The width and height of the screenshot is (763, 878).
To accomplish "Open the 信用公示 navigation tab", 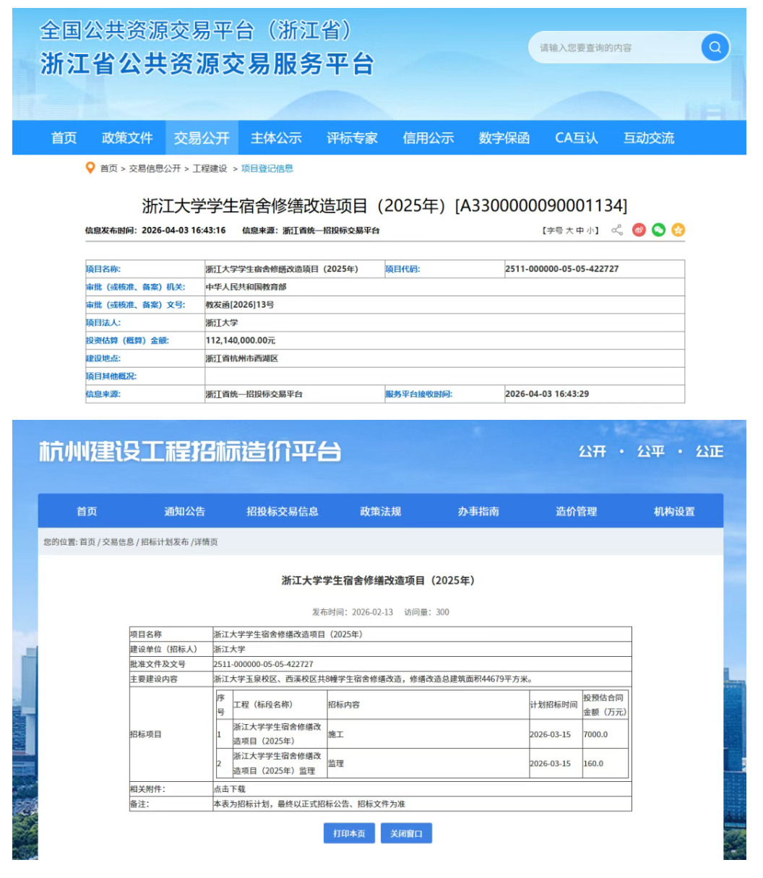I will (428, 137).
